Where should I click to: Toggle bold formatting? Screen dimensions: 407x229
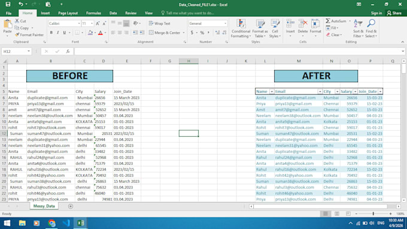pos(51,33)
